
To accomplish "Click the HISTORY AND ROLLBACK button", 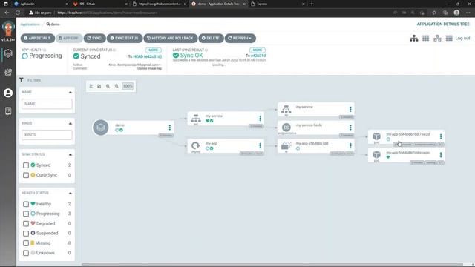I will click(170, 38).
